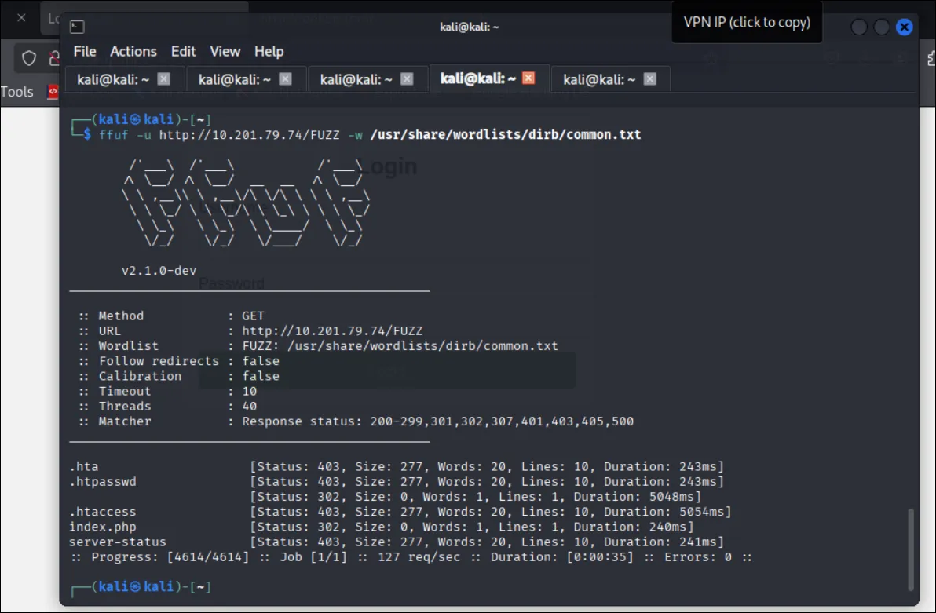Open Tools bookmark in browser toolbar
This screenshot has width=936, height=613.
[x=16, y=92]
